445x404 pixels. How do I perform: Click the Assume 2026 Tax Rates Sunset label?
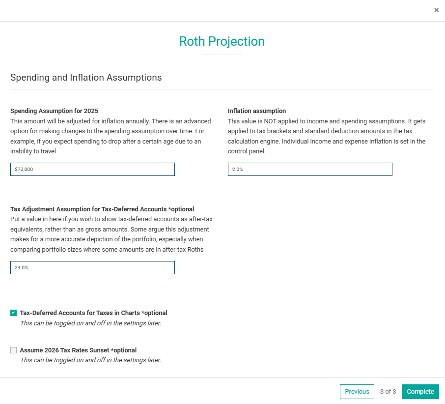[78, 350]
